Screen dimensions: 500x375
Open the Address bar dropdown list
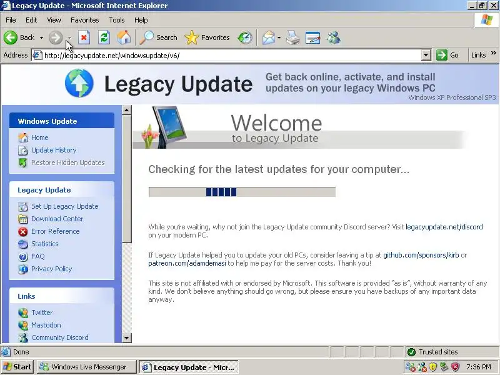(426, 55)
